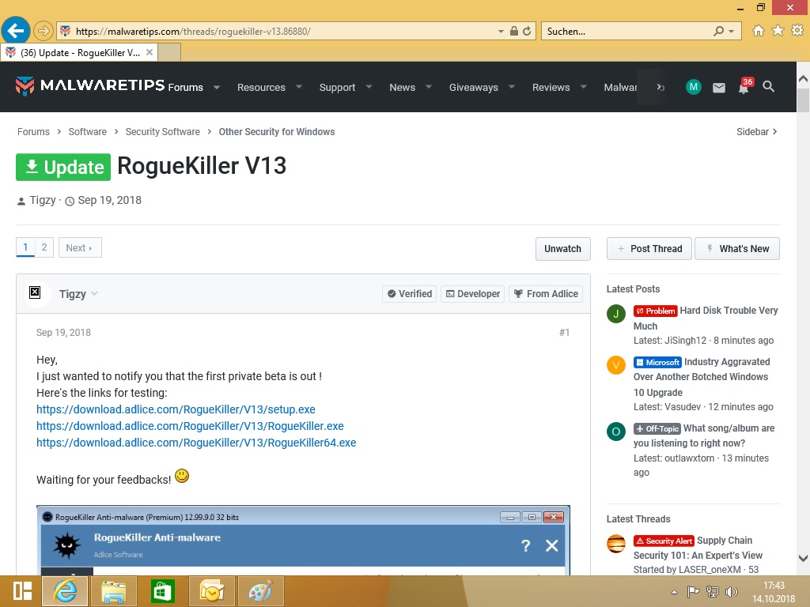Expand the News dropdown arrow
The width and height of the screenshot is (810, 607).
(428, 87)
